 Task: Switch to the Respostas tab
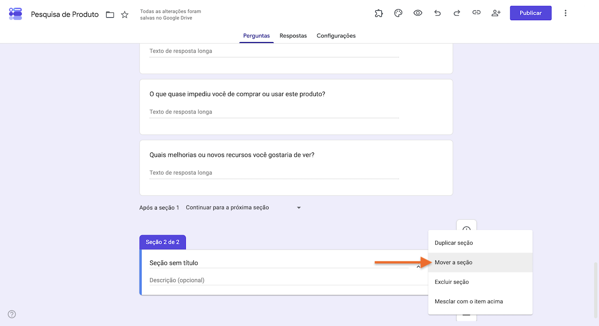[x=293, y=36]
